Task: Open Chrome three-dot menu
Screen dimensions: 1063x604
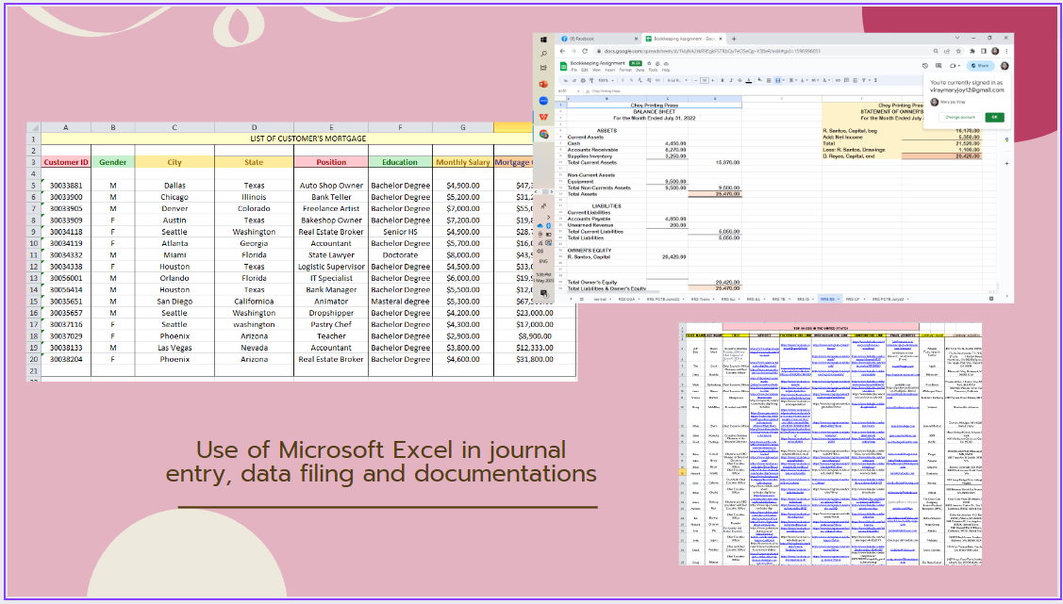Action: pos(1006,51)
